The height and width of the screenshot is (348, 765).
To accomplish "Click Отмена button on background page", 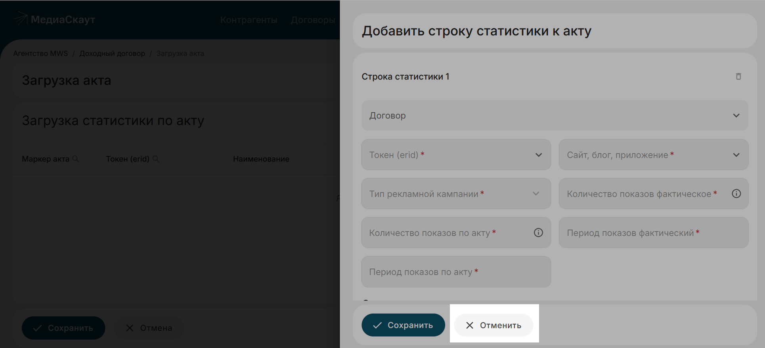I will [149, 328].
